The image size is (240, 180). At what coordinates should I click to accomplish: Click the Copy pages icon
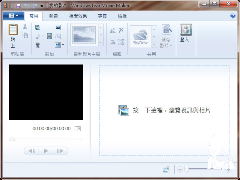tap(25, 35)
